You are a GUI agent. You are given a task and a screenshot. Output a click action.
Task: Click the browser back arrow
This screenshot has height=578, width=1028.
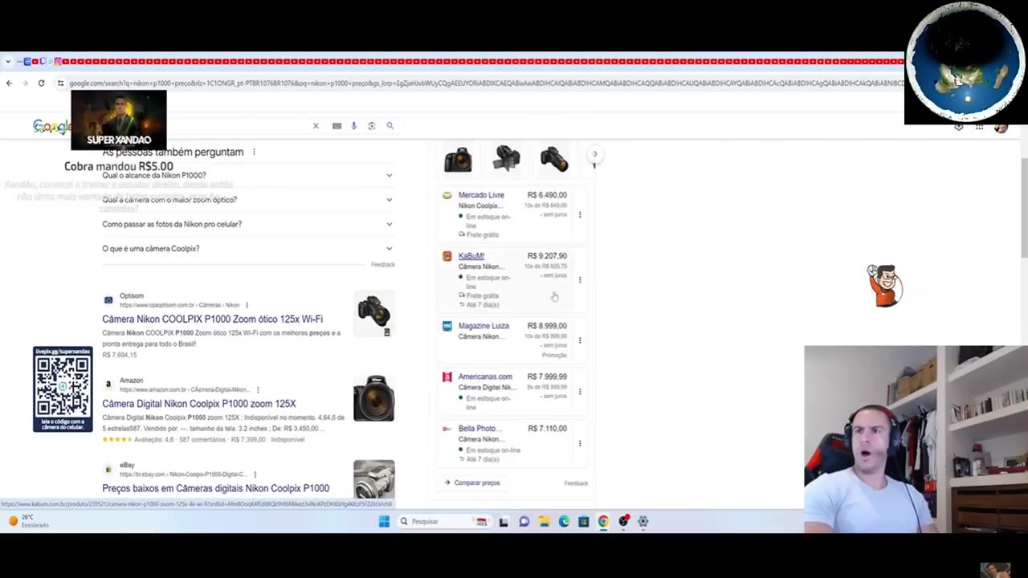pyautogui.click(x=9, y=83)
